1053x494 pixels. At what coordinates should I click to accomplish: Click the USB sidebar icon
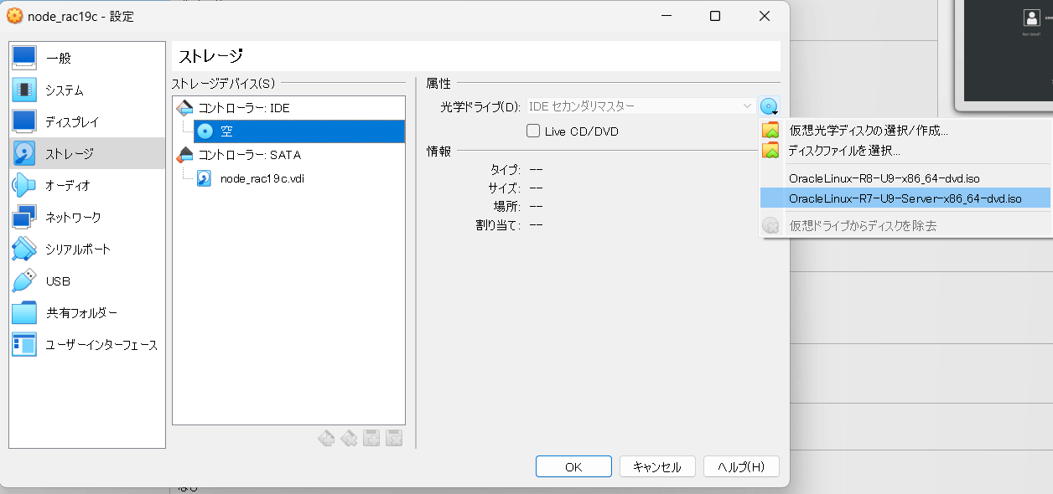coord(24,280)
